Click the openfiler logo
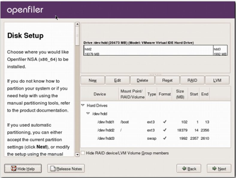236x178 pixels. (x=25, y=10)
